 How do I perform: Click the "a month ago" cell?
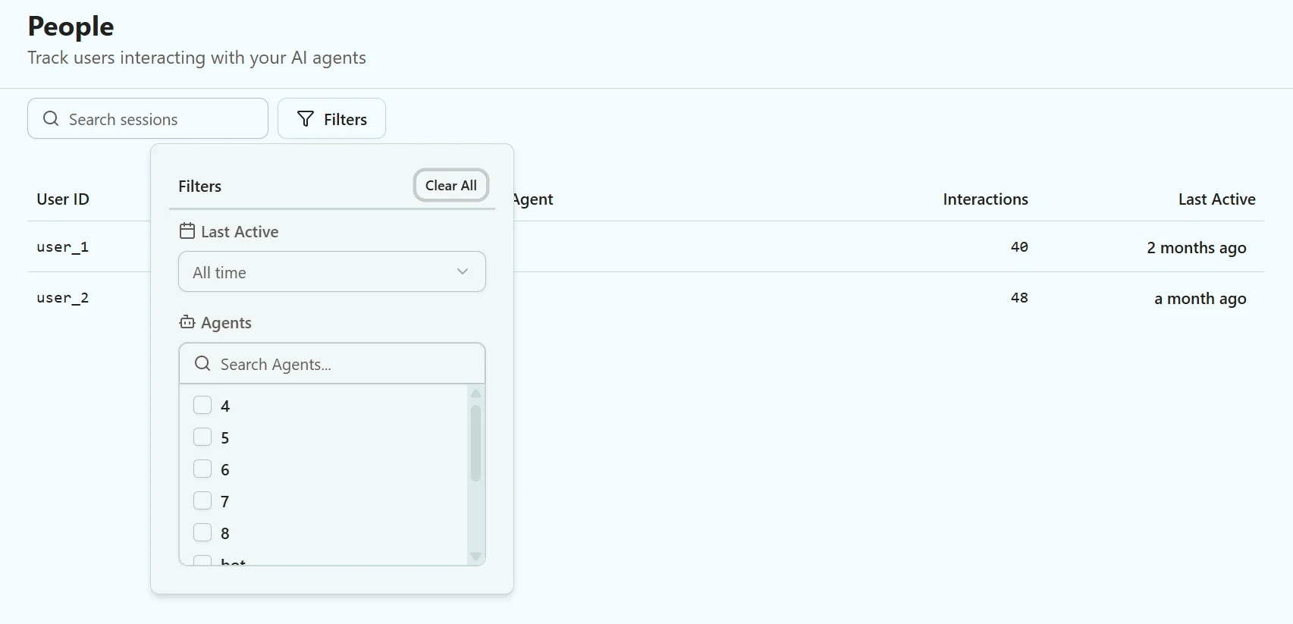(x=1200, y=298)
